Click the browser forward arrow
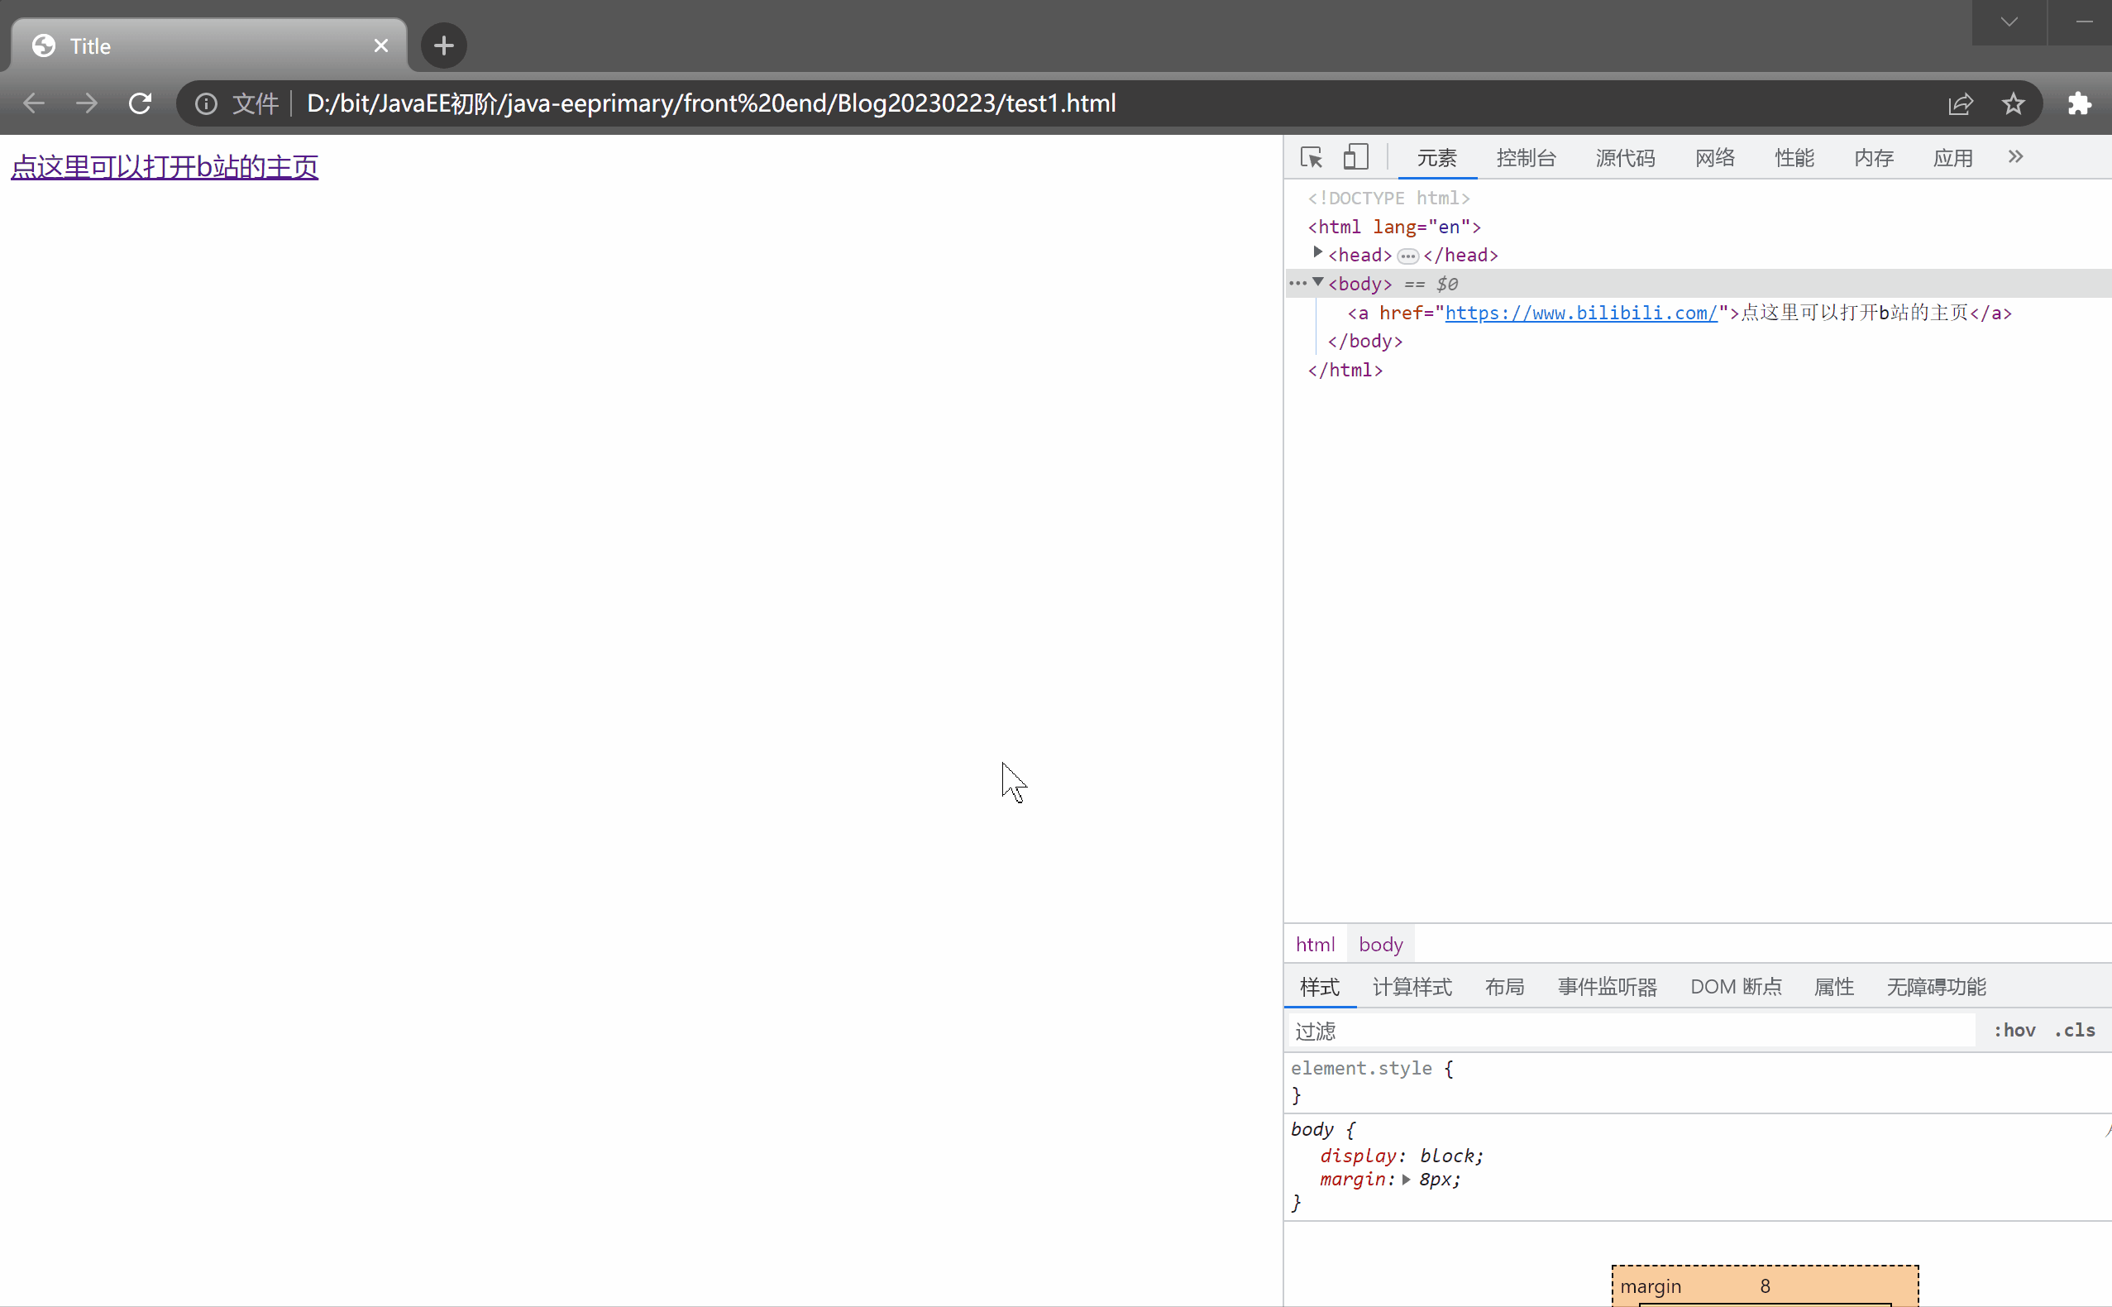Screen dimensions: 2112x1307 click(87, 103)
